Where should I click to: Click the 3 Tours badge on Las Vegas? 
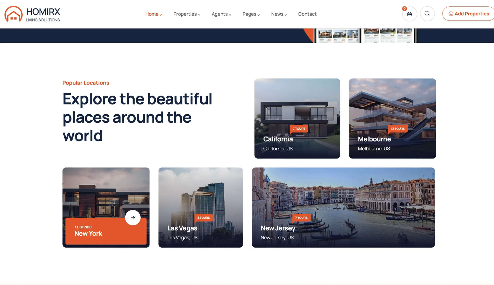pos(204,218)
